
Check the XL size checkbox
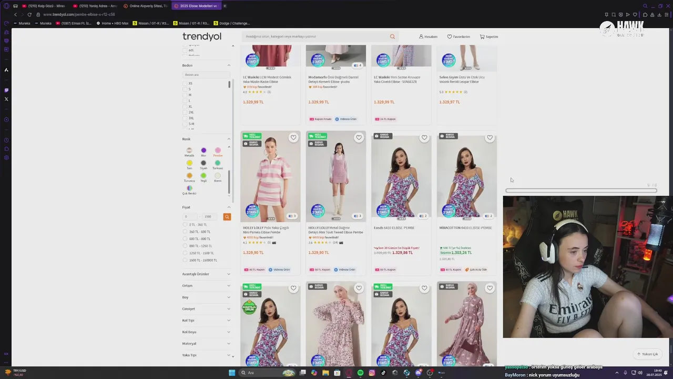pos(185,106)
